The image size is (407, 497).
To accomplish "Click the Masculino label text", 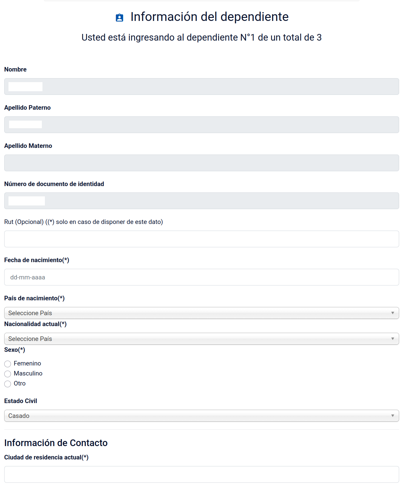I will coord(28,373).
